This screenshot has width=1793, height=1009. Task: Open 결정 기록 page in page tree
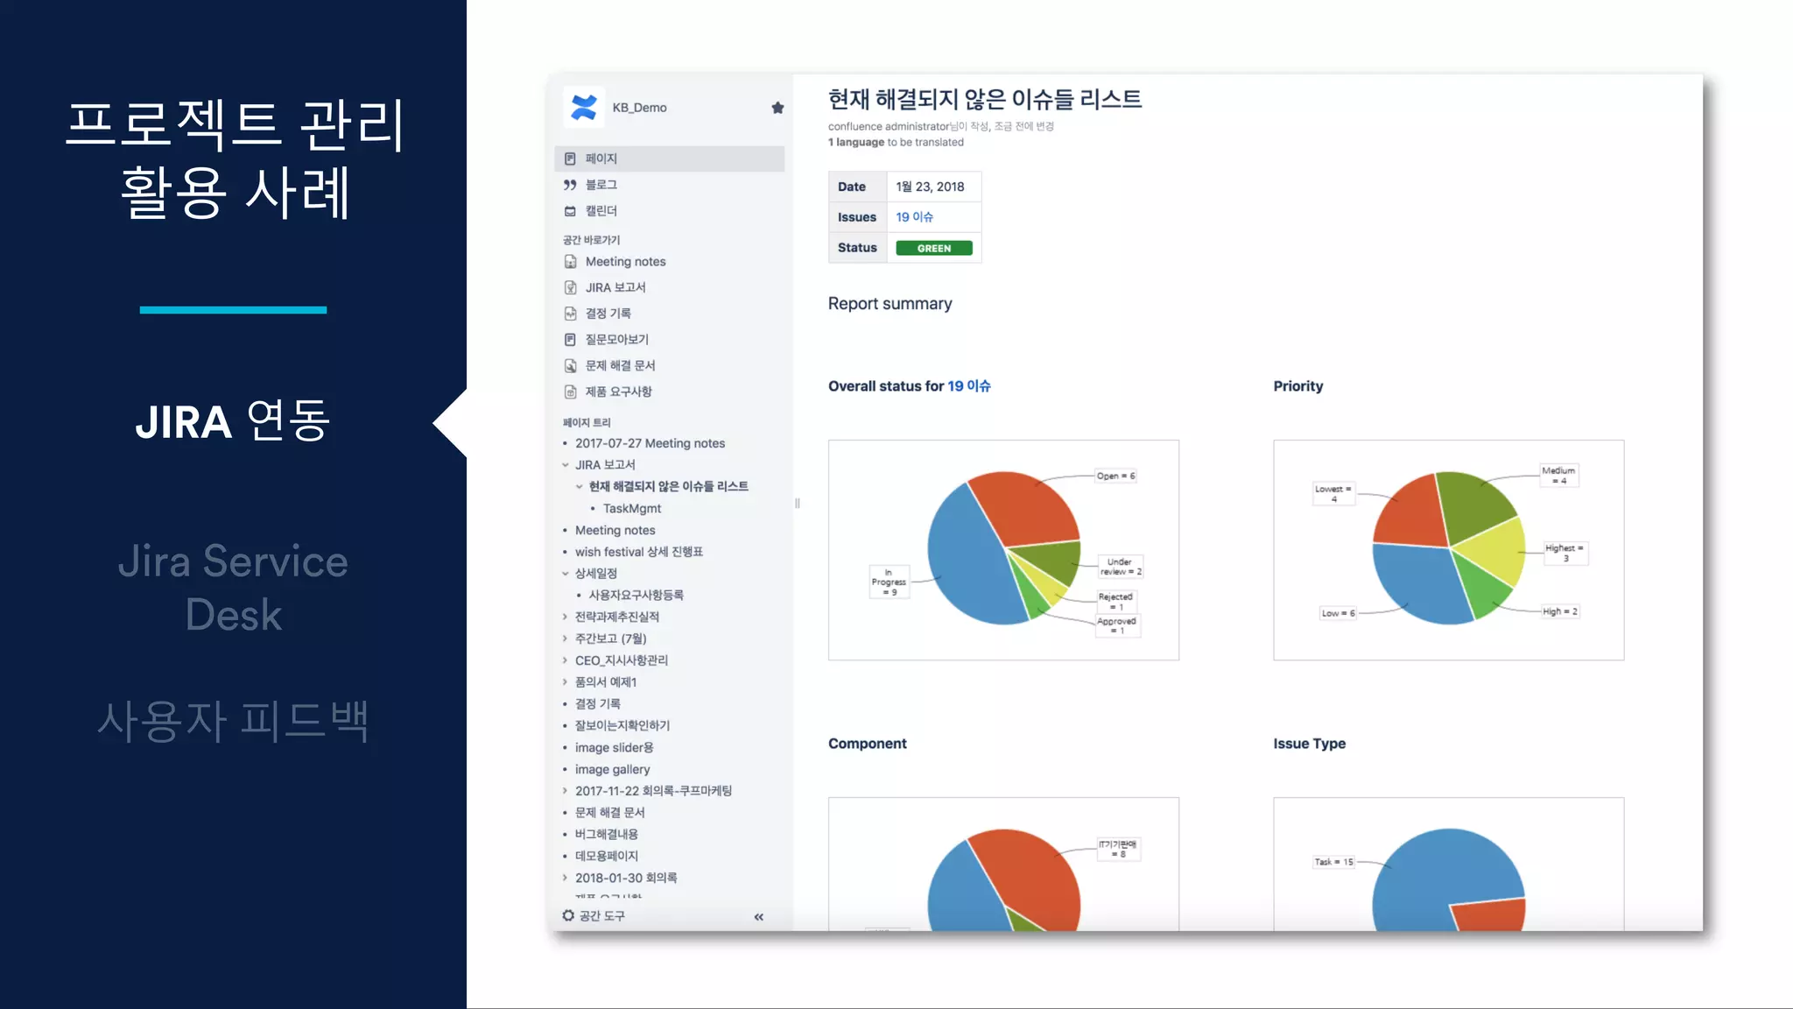point(598,704)
